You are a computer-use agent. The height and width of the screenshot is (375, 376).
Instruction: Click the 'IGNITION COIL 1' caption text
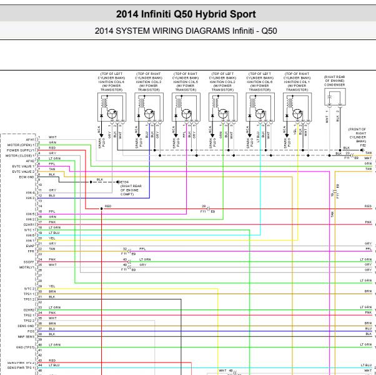(x=297, y=82)
